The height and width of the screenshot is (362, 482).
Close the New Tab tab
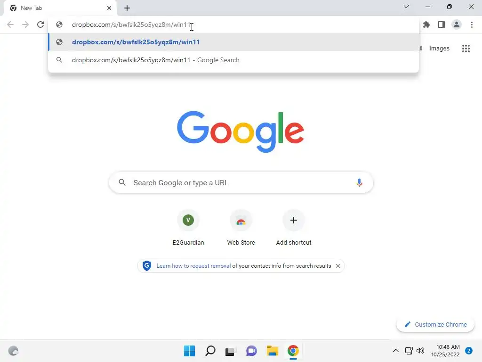click(x=109, y=8)
